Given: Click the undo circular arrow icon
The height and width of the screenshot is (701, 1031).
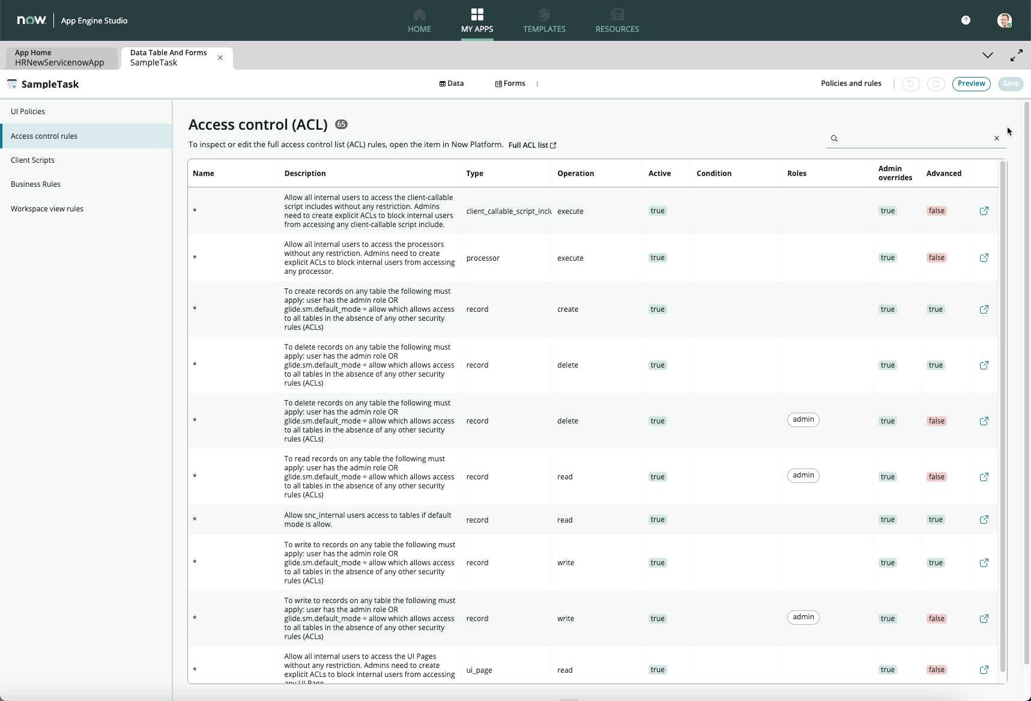Looking at the screenshot, I should (910, 84).
